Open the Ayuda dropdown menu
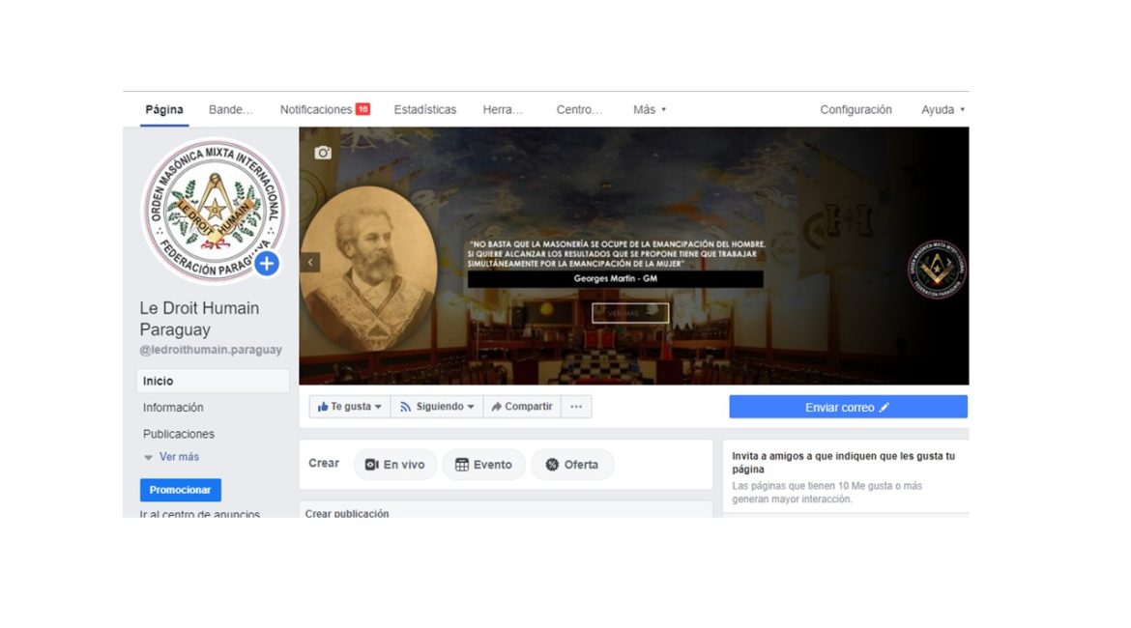The image size is (1131, 628). click(x=942, y=109)
